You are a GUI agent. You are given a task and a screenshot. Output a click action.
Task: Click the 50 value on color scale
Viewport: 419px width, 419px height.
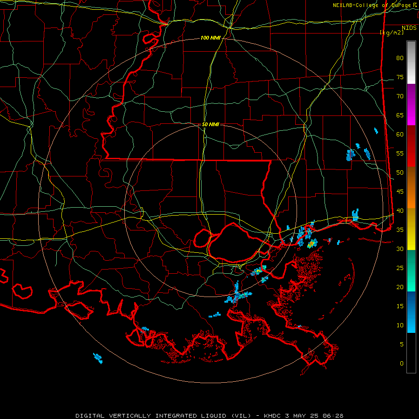400,173
